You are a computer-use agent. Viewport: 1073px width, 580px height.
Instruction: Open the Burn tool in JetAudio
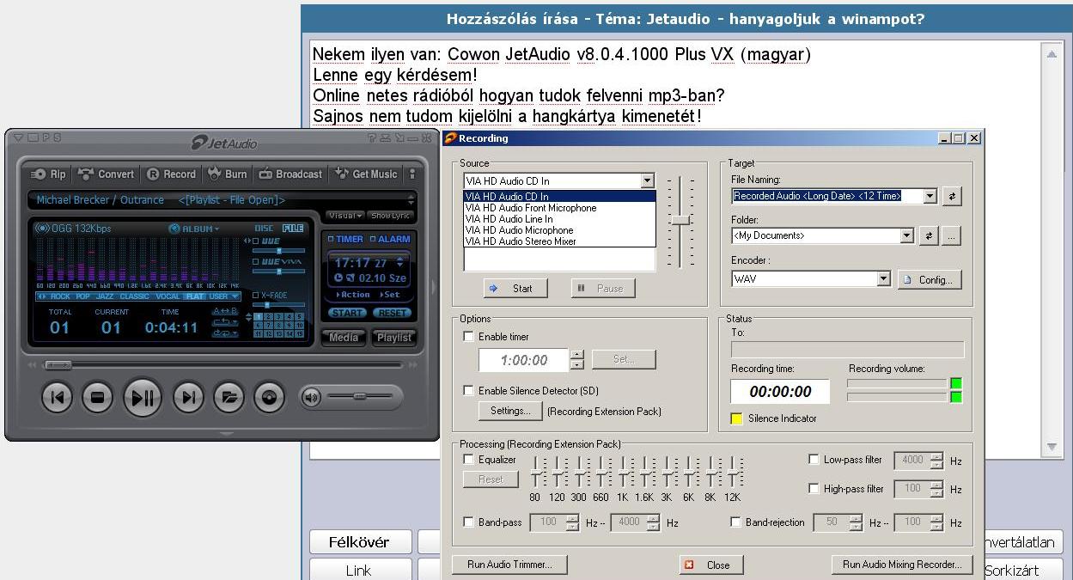(x=227, y=174)
